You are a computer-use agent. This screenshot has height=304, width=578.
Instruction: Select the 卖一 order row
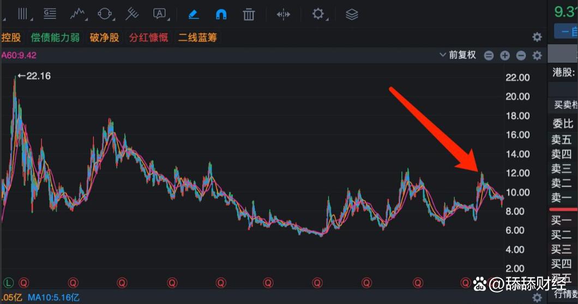[562, 198]
